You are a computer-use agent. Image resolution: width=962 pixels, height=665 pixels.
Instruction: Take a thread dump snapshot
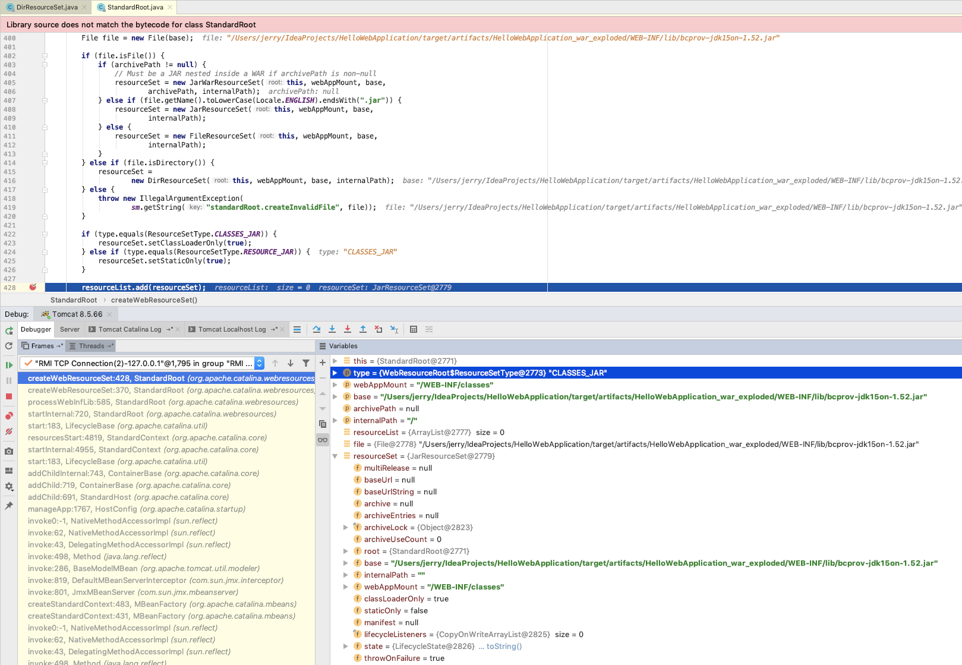point(9,451)
